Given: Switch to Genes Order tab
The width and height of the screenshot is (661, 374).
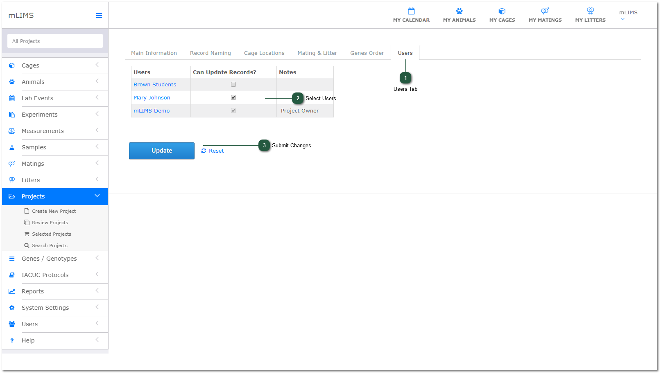Looking at the screenshot, I should click(367, 53).
